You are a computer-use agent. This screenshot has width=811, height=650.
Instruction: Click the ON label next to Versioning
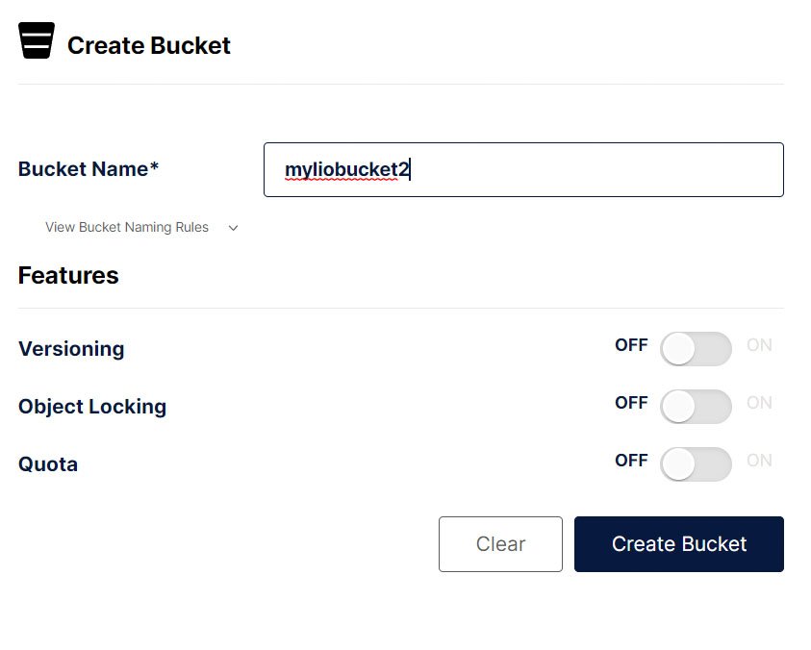759,345
